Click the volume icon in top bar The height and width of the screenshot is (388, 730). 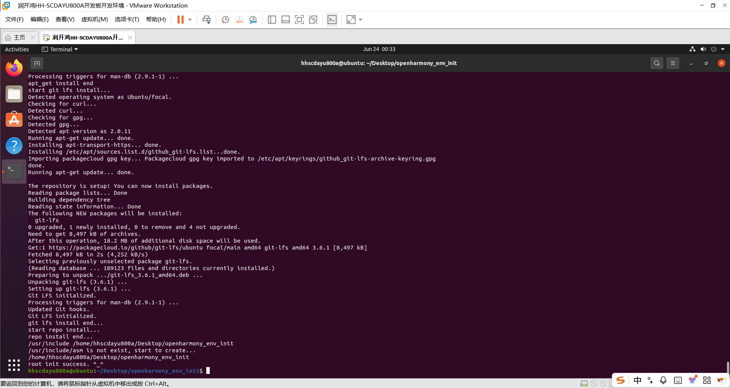click(x=703, y=49)
